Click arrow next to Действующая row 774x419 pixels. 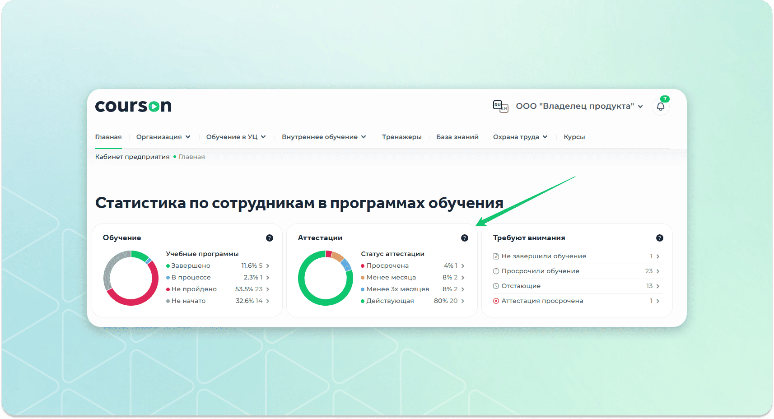tap(463, 301)
